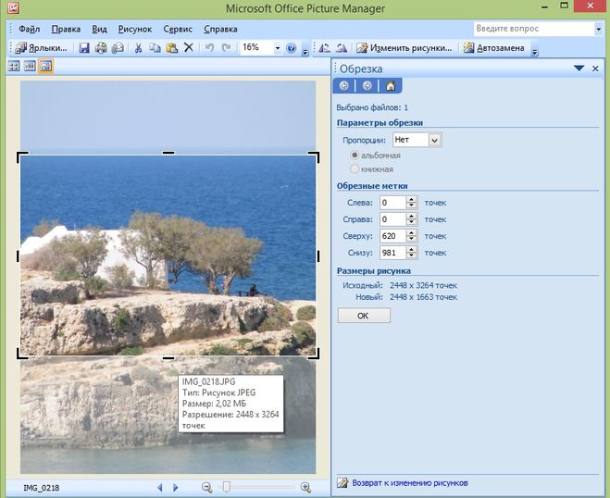The image size is (610, 498).
Task: Select the альбомная radio button
Action: 355,156
